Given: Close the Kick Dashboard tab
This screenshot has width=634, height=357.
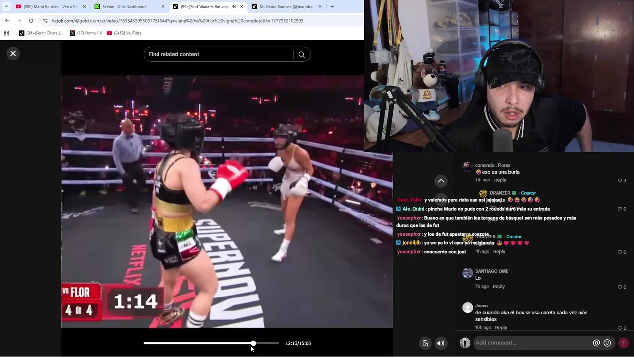Looking at the screenshot, I should [x=163, y=6].
